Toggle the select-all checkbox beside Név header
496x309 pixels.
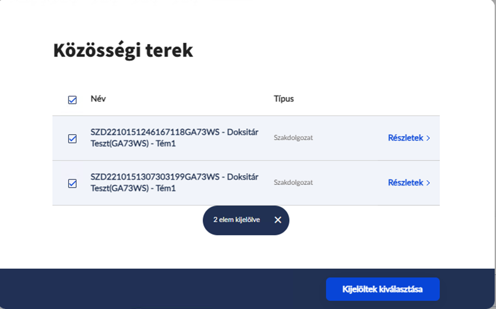pyautogui.click(x=72, y=100)
